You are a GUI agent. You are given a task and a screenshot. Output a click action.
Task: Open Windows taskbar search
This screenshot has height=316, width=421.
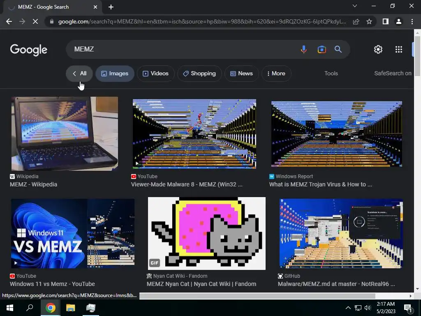(30, 308)
